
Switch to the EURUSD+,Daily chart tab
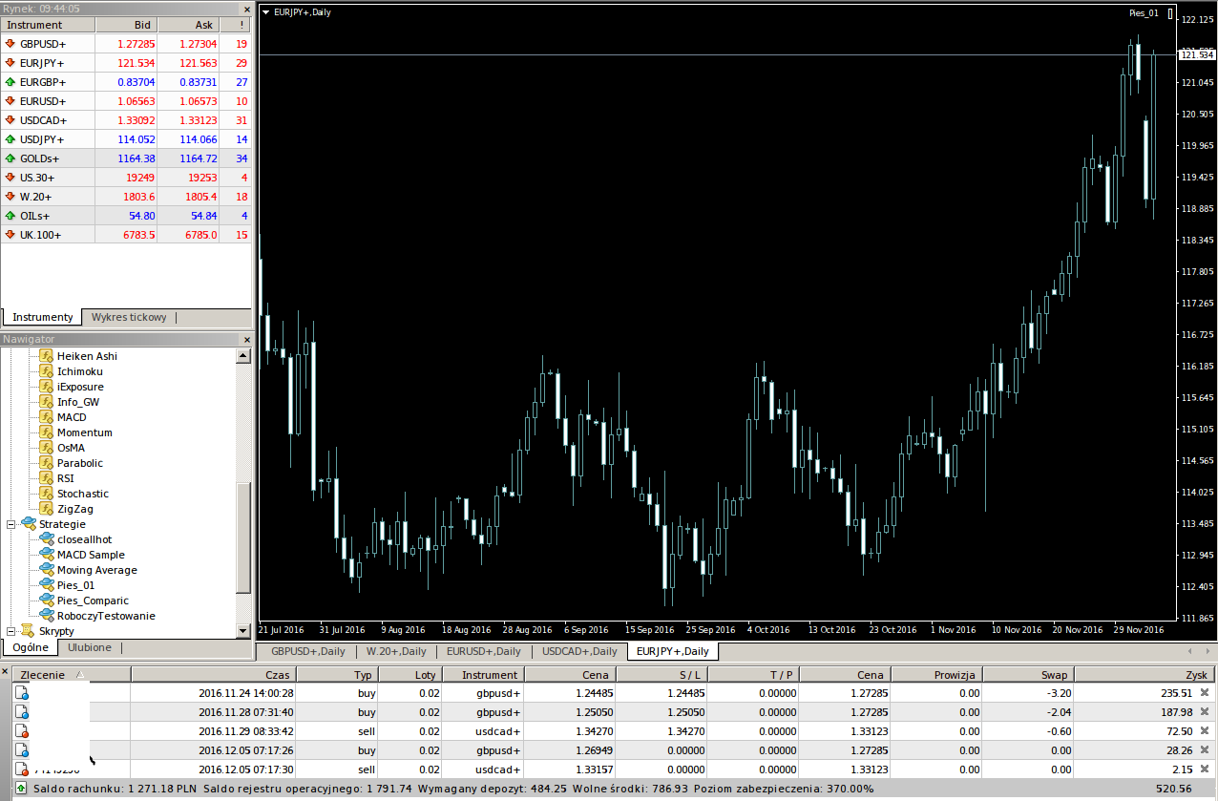tap(484, 651)
